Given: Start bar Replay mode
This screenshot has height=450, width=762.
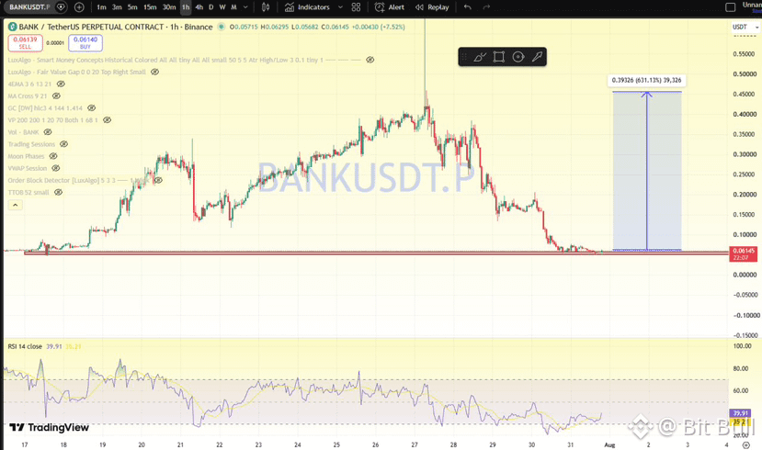Looking at the screenshot, I should [x=432, y=7].
